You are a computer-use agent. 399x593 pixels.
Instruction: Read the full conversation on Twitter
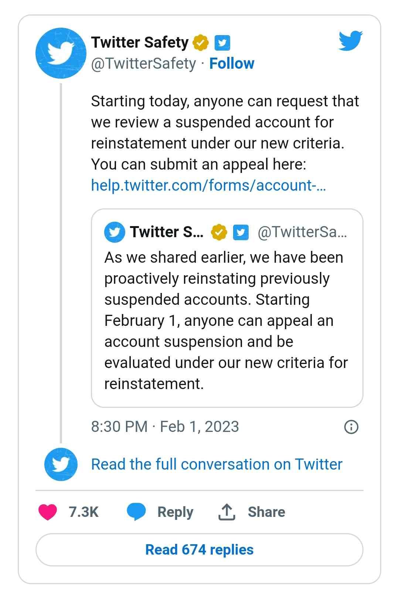[x=217, y=464]
